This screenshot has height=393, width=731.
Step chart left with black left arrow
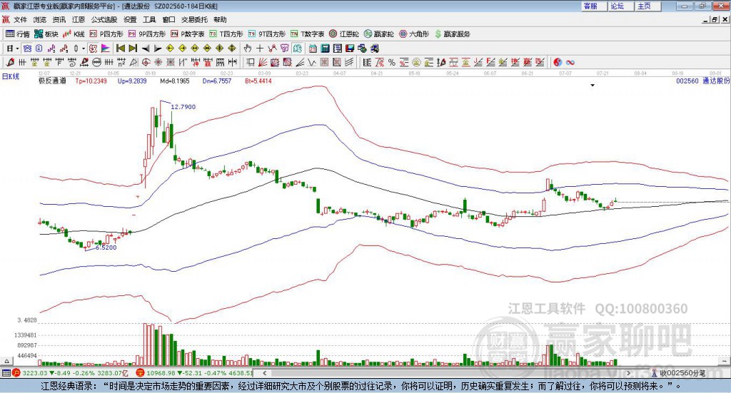(146, 49)
